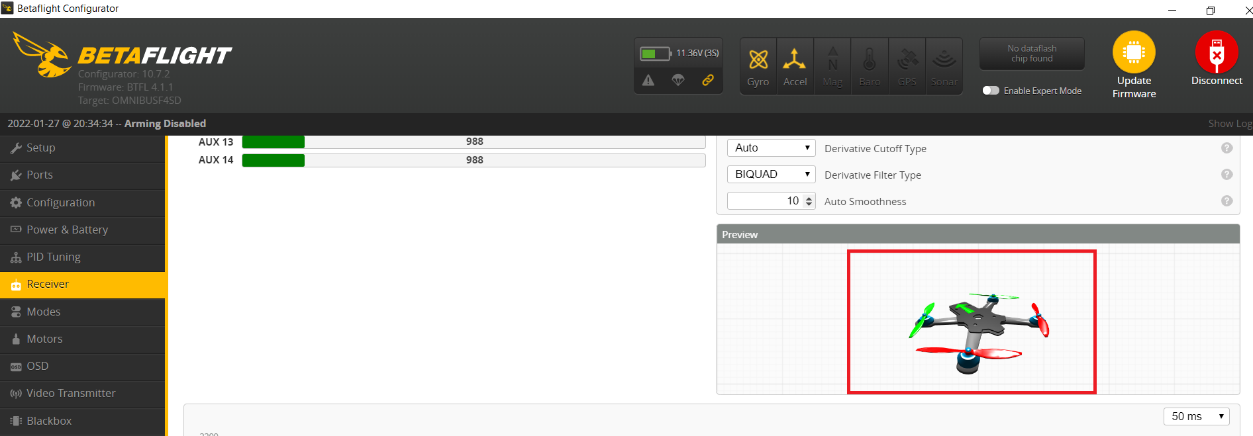Go to the Motors tab
This screenshot has height=436, width=1253.
click(x=83, y=339)
